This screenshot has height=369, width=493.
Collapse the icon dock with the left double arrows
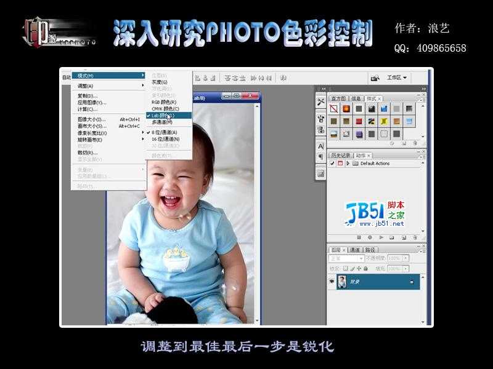pyautogui.click(x=323, y=89)
